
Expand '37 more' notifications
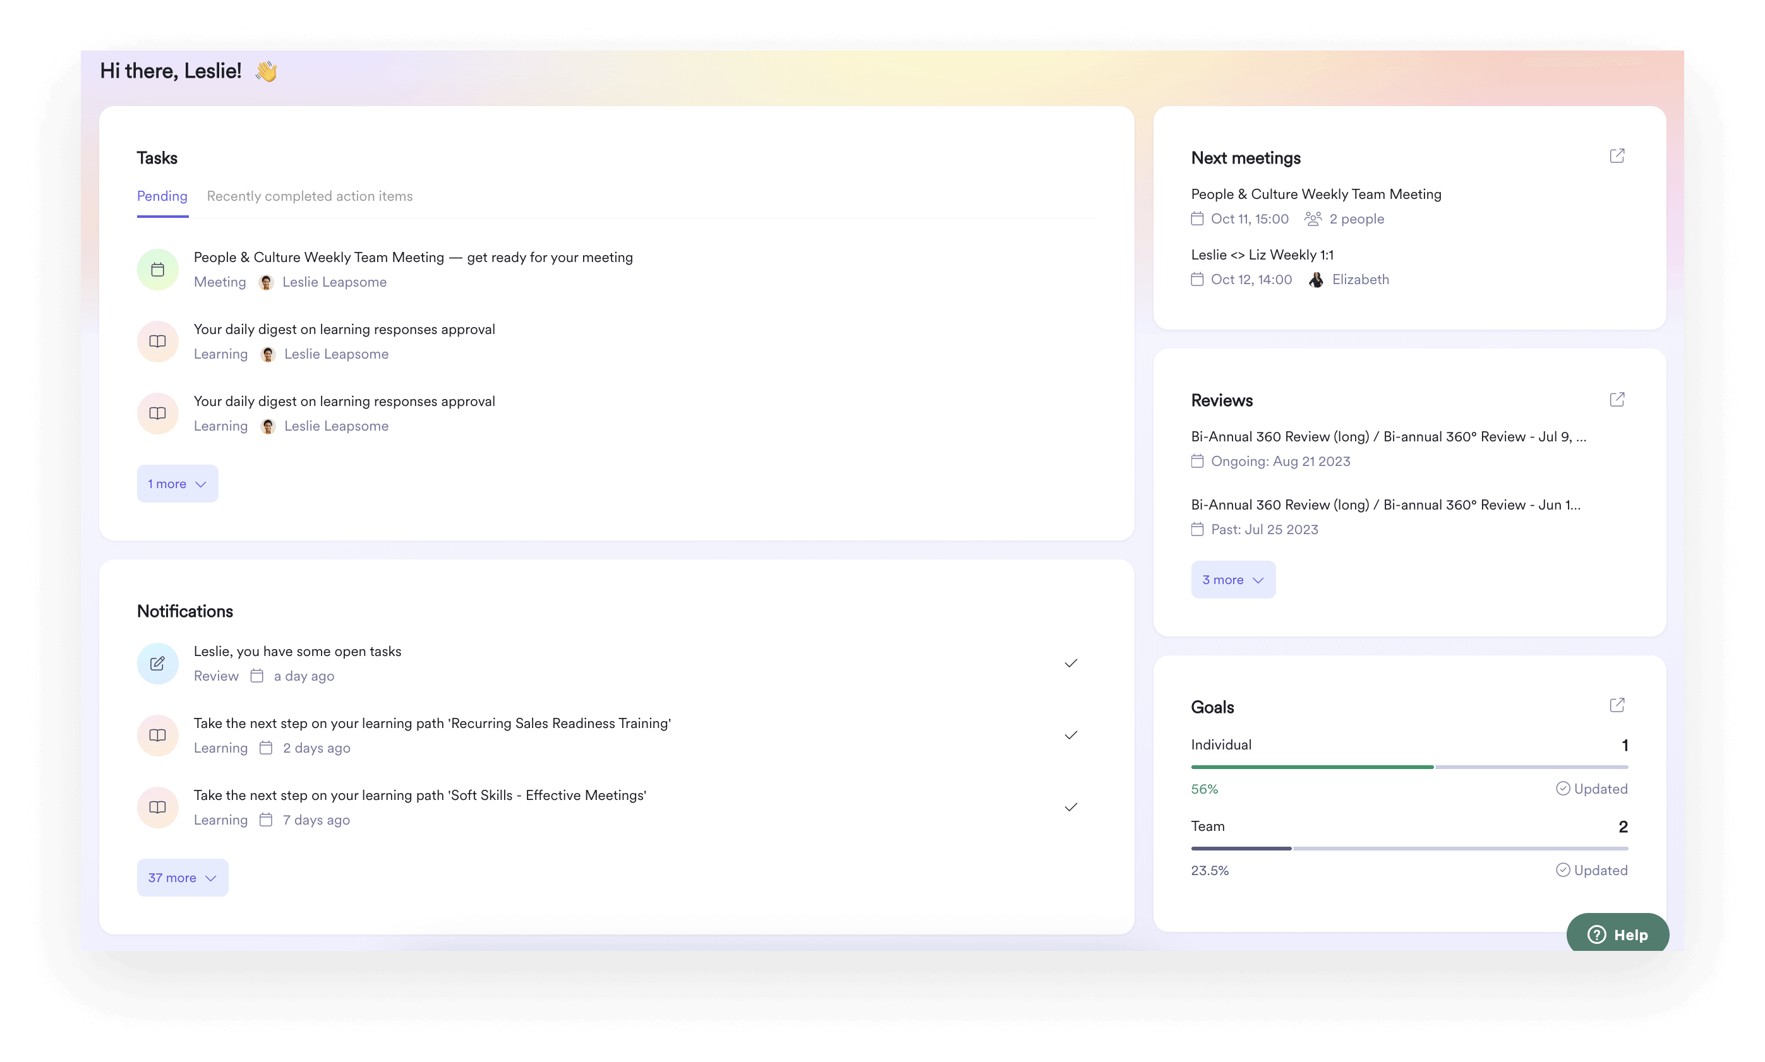click(183, 878)
